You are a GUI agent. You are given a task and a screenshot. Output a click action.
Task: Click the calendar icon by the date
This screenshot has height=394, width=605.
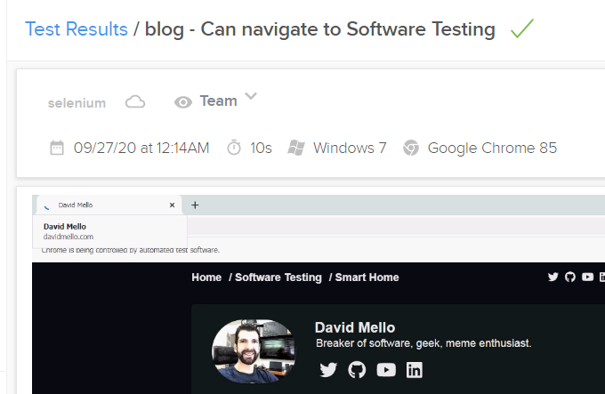[57, 148]
